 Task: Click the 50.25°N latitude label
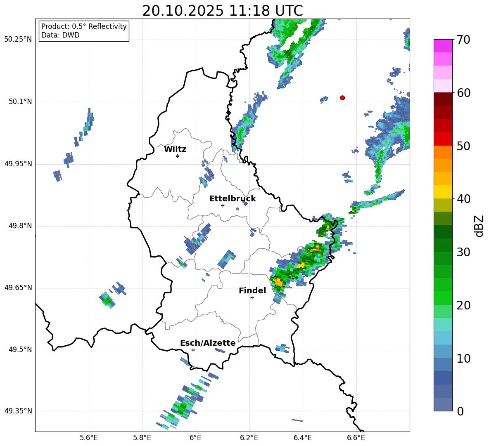point(18,40)
